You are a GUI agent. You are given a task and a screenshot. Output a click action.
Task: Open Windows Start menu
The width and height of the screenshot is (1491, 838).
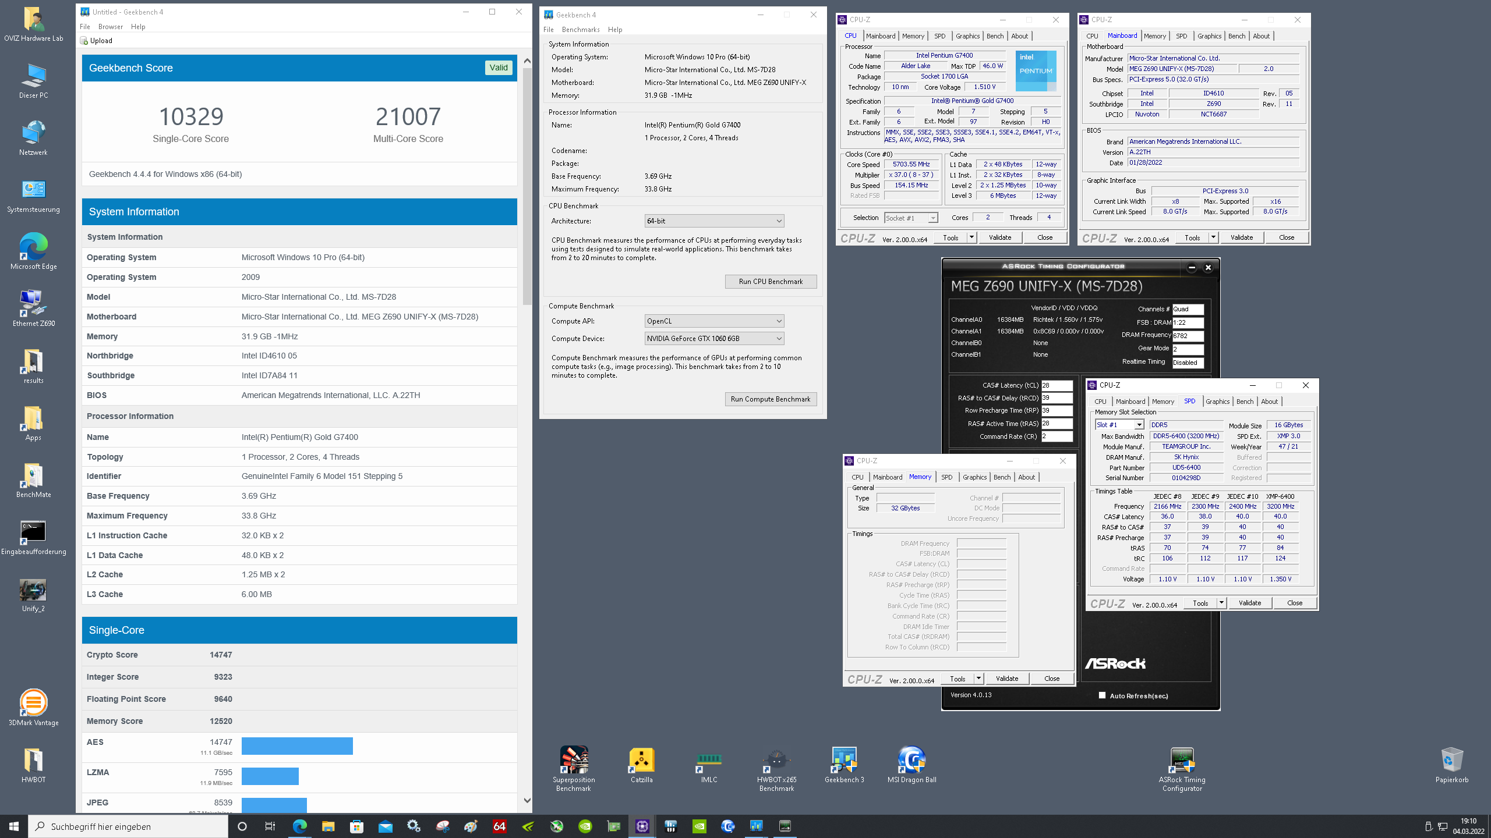coord(14,826)
